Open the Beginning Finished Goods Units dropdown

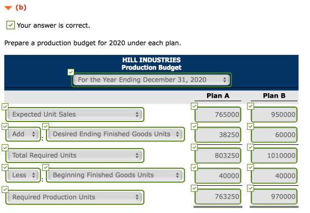click(x=116, y=175)
